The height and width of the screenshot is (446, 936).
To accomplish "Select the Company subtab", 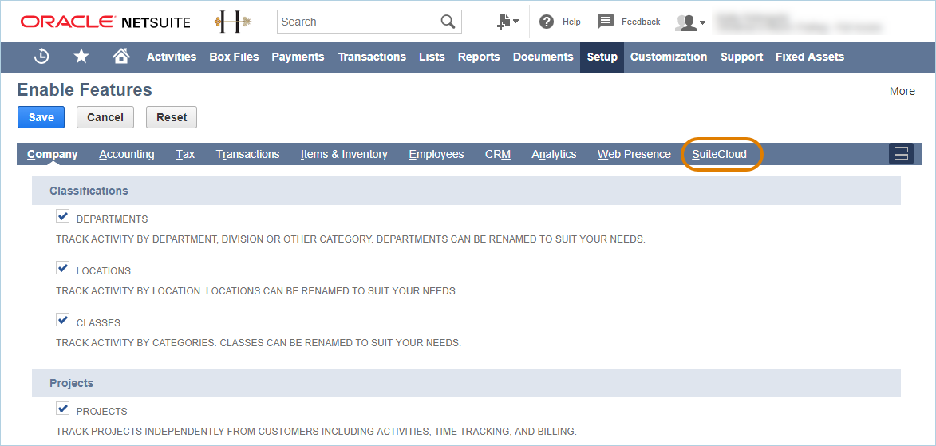I will click(x=53, y=154).
